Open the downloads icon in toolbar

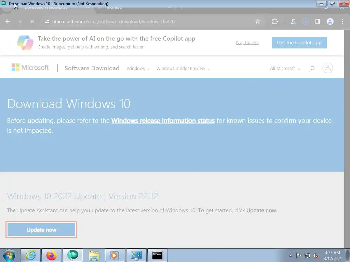pos(305,21)
